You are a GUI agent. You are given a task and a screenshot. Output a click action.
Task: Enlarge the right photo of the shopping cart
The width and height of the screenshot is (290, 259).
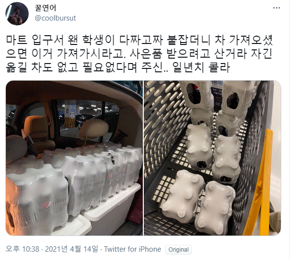click(213, 158)
